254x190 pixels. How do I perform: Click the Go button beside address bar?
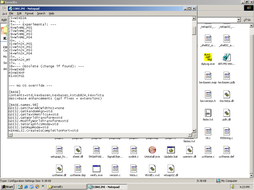coord(247,20)
